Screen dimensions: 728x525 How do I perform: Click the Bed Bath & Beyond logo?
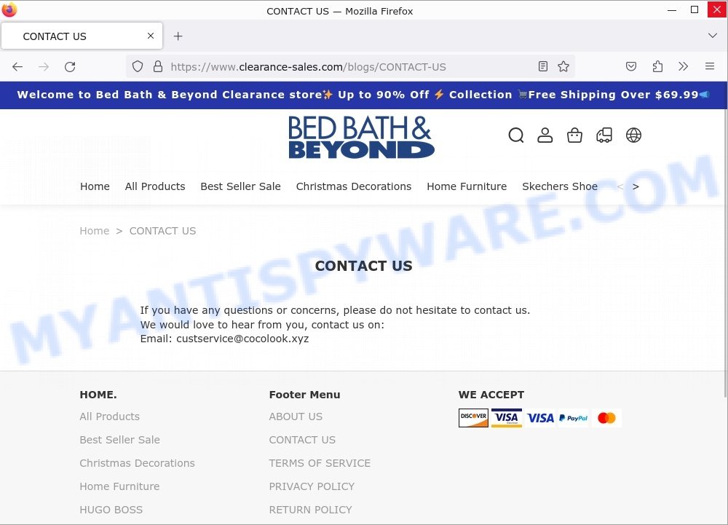[x=361, y=137]
